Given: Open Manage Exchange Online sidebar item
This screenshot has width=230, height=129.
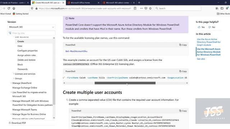Looking at the screenshot, I should 25,88.
